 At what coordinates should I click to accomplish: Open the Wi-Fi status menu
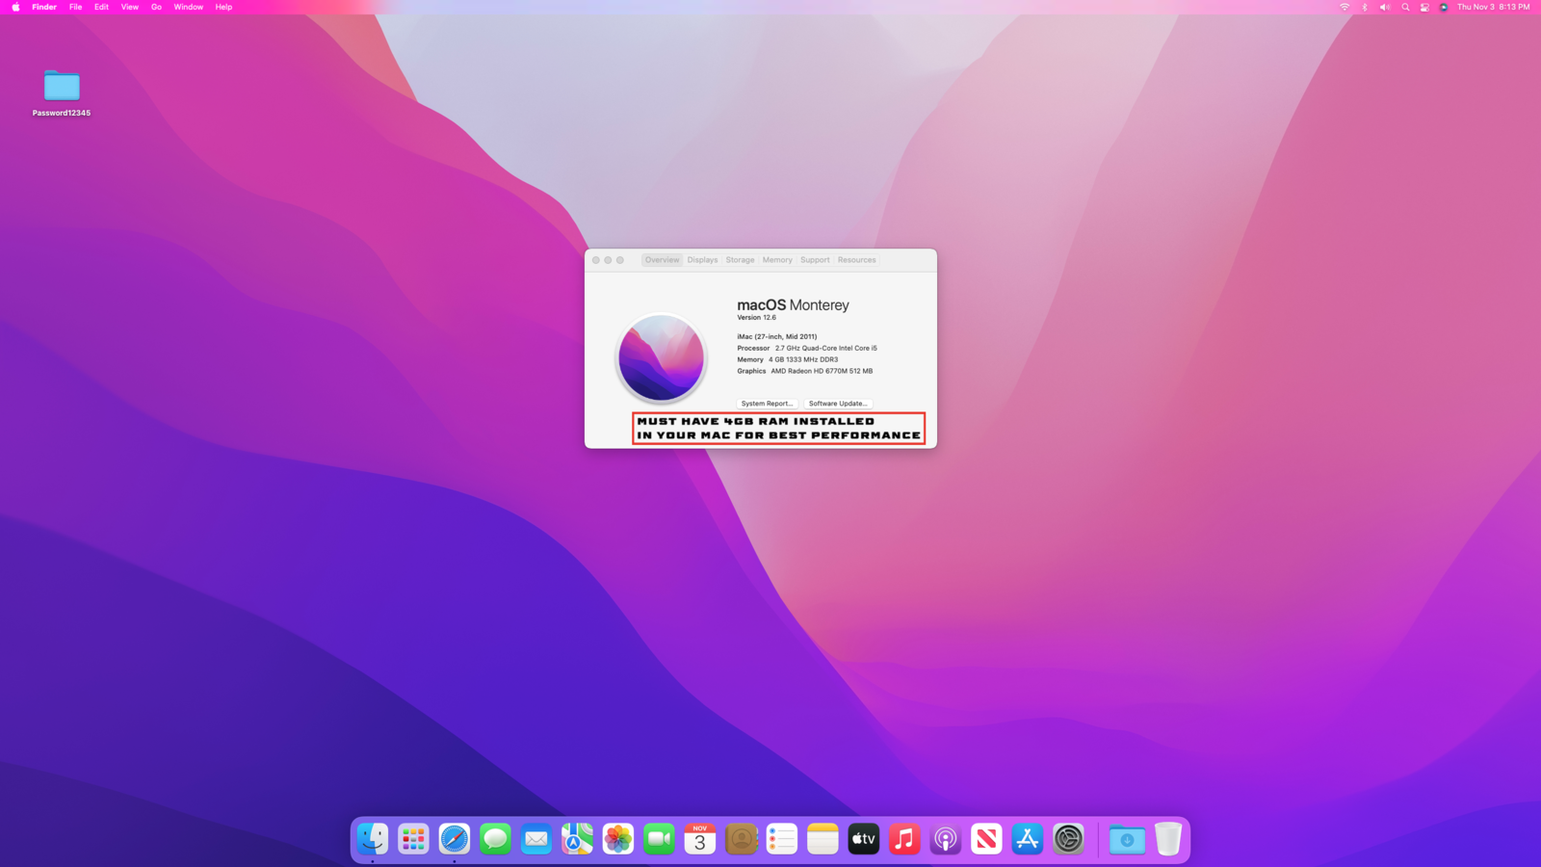click(x=1345, y=7)
